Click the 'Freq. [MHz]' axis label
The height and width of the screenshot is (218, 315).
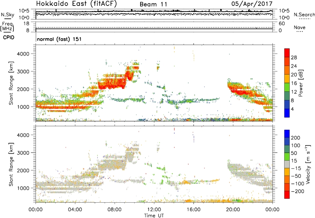coord(7,26)
